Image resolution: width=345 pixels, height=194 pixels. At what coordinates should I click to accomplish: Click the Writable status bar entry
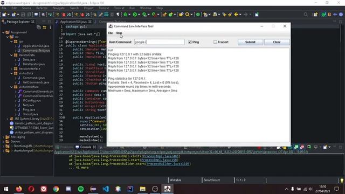click(175, 180)
